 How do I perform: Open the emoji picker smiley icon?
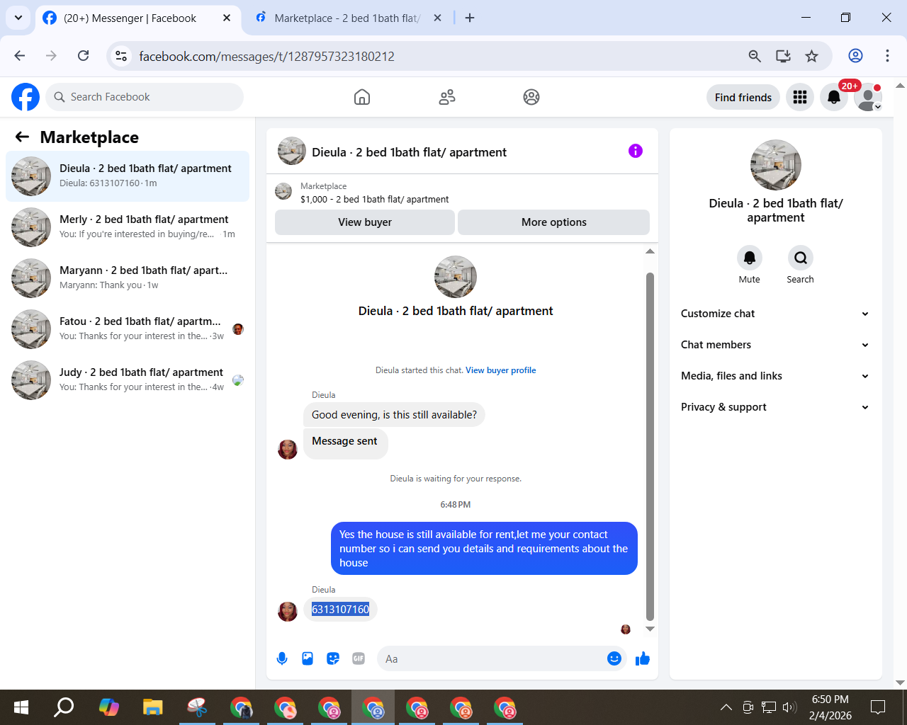pyautogui.click(x=614, y=658)
